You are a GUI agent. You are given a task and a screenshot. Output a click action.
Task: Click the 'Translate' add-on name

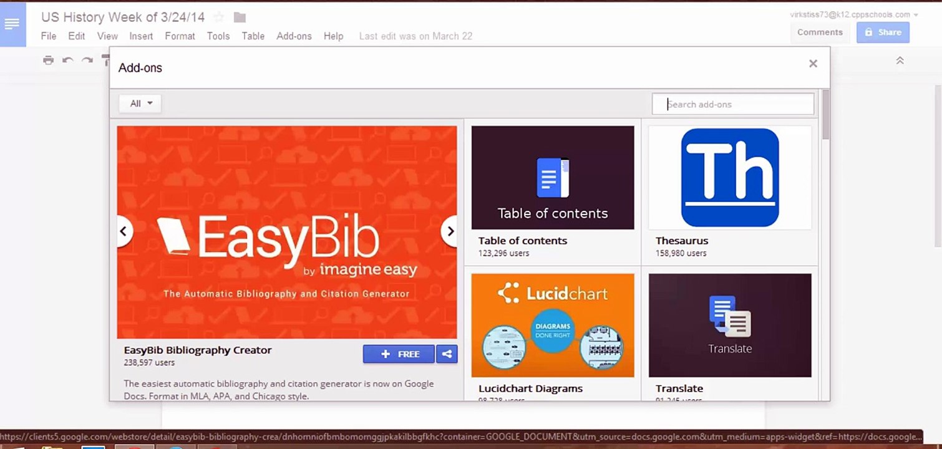click(x=679, y=389)
